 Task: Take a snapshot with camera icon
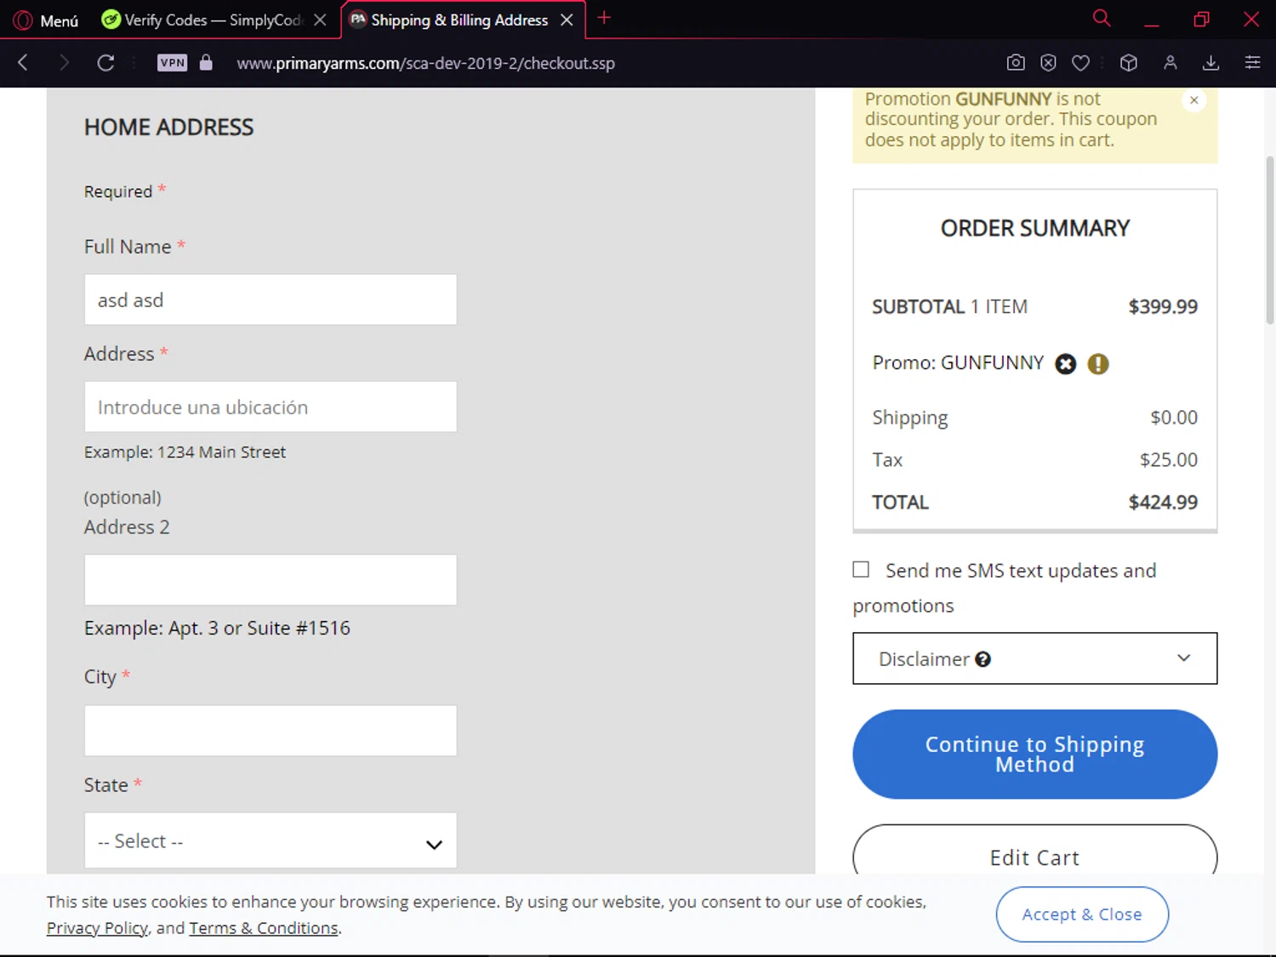[x=1016, y=62]
